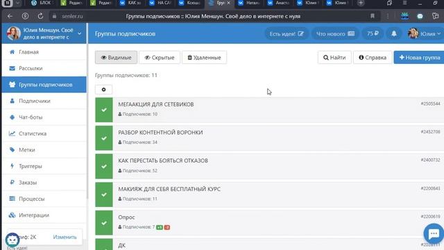Switch to the БЛОК browser tab
Image resolution: width=444 pixels, height=250 pixels.
[42, 3]
